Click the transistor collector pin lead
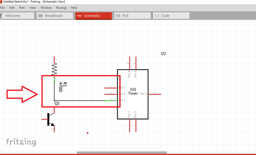Screen dimensions: 256x155 pos(54,110)
